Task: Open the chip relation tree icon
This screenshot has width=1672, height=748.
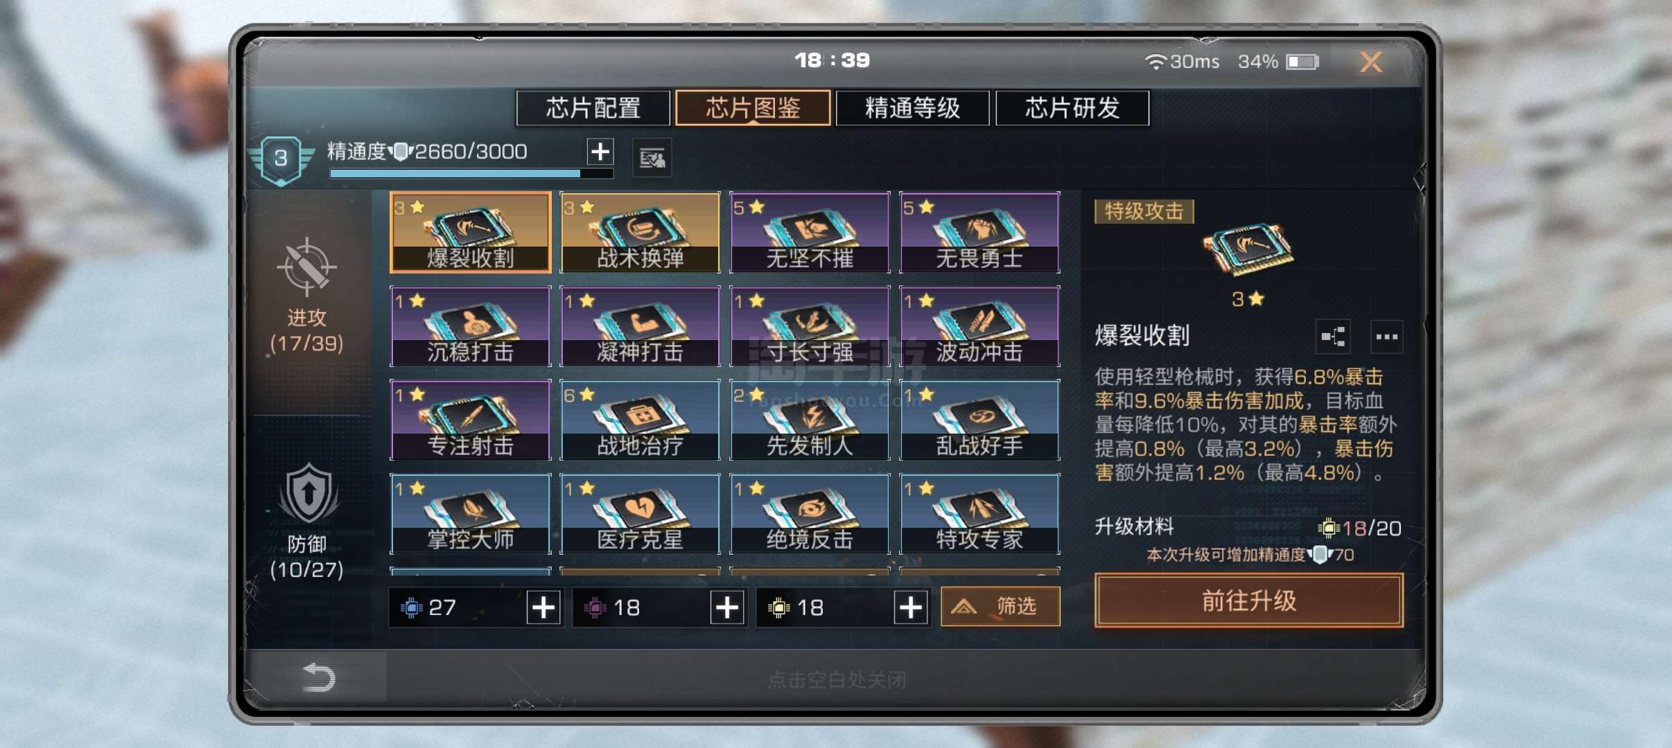Action: pyautogui.click(x=1332, y=337)
